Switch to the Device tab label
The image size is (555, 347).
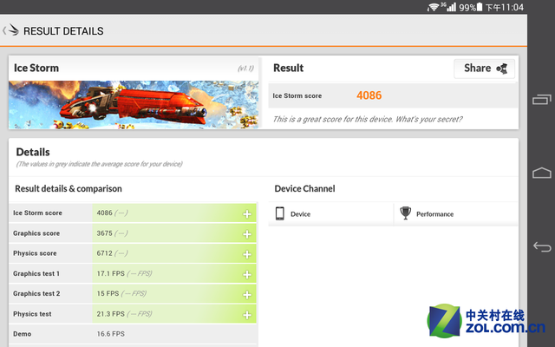pyautogui.click(x=301, y=214)
